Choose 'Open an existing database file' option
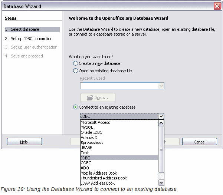223x195 pixels. (x=75, y=71)
